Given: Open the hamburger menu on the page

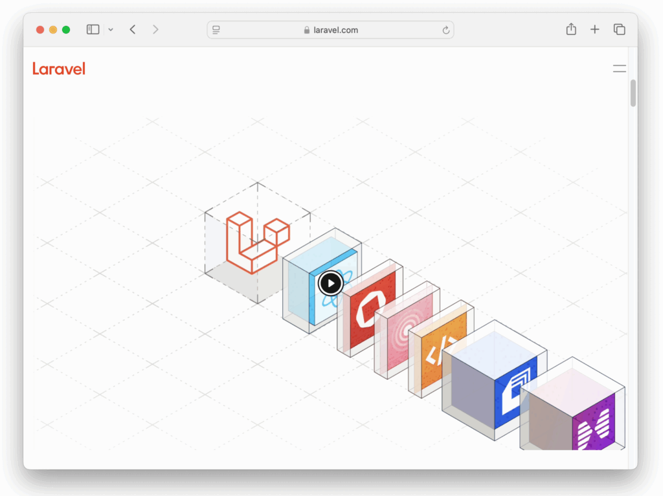Looking at the screenshot, I should [x=619, y=69].
